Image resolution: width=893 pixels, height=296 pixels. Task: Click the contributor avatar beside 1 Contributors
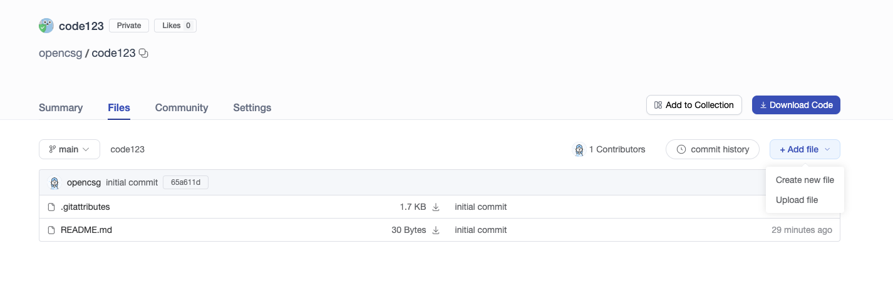click(579, 149)
